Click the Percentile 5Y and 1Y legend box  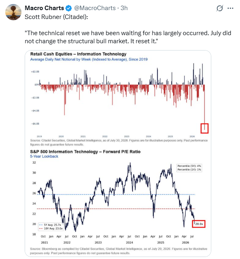(189, 168)
